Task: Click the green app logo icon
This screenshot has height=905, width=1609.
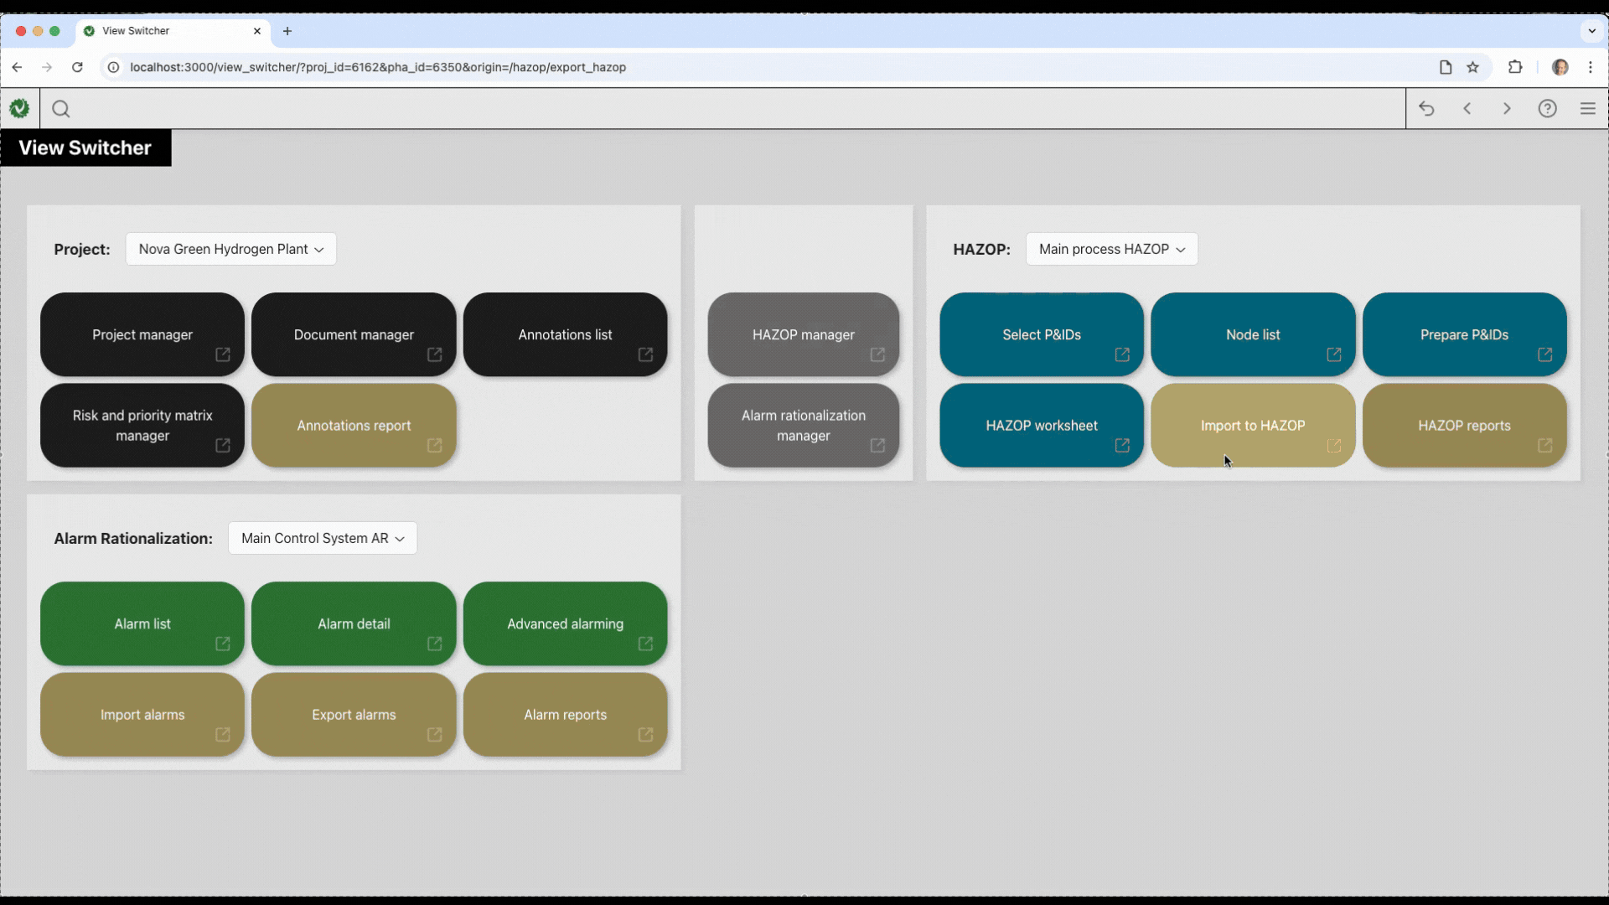Action: pos(19,108)
